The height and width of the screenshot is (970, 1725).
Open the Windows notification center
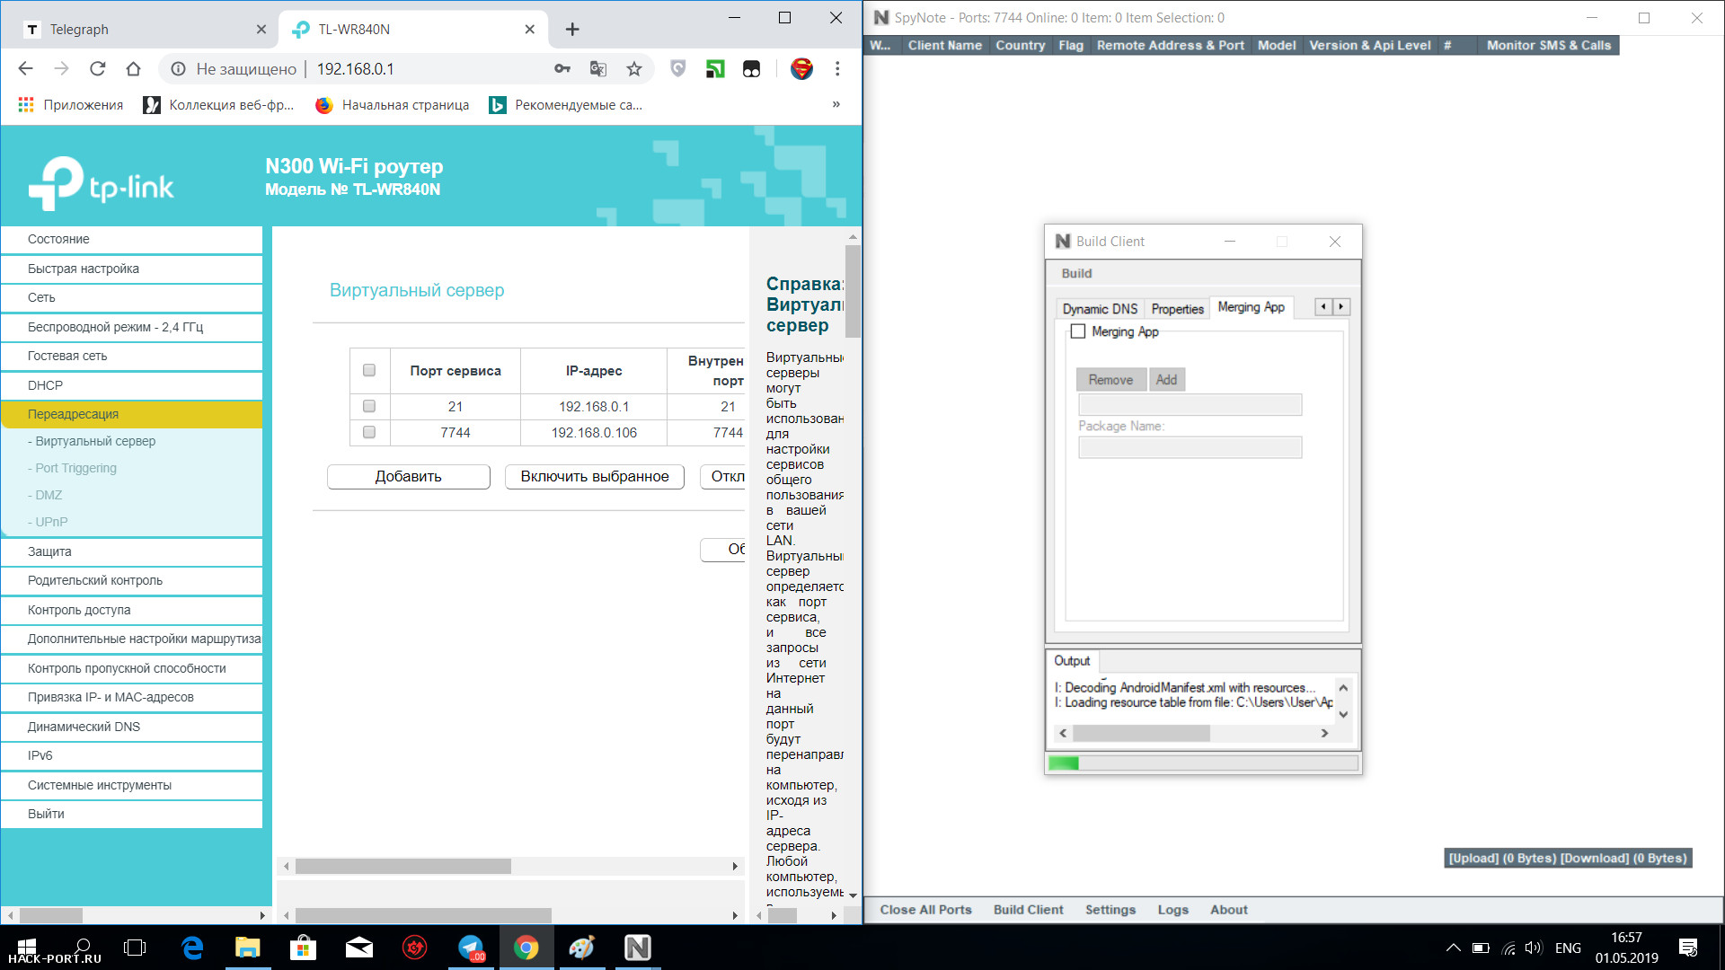click(1688, 948)
